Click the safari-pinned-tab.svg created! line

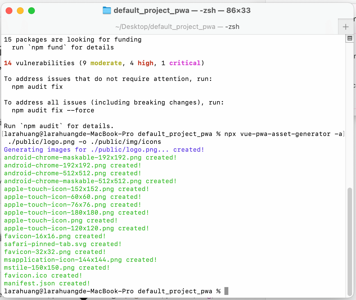[62, 244]
